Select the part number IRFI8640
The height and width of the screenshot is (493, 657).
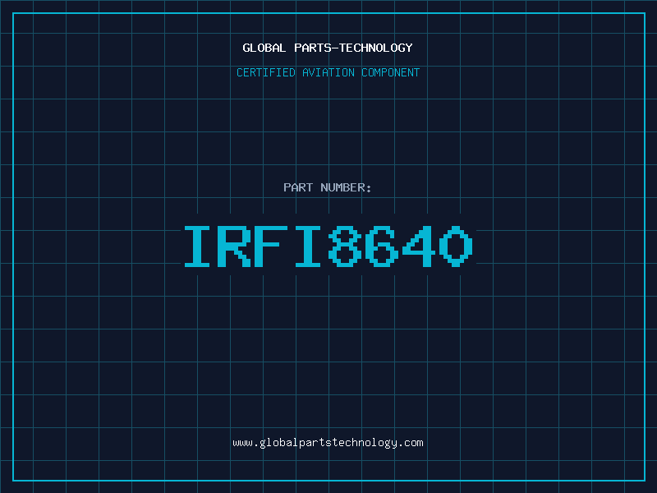(328, 246)
